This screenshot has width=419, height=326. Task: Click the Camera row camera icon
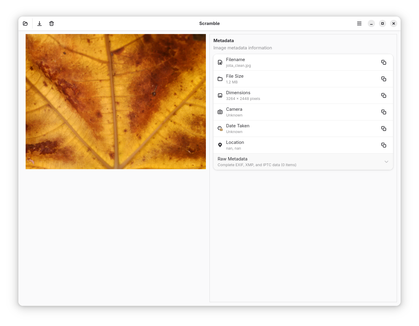click(x=220, y=112)
